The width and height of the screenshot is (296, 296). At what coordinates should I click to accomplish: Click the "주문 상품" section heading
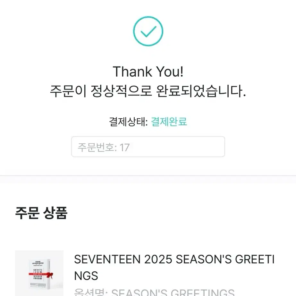(41, 213)
